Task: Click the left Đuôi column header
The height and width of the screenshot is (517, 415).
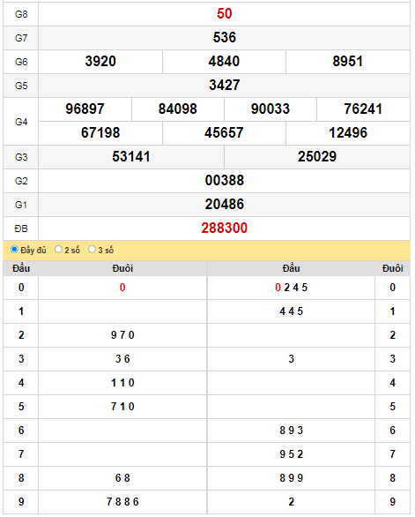Action: coord(122,268)
